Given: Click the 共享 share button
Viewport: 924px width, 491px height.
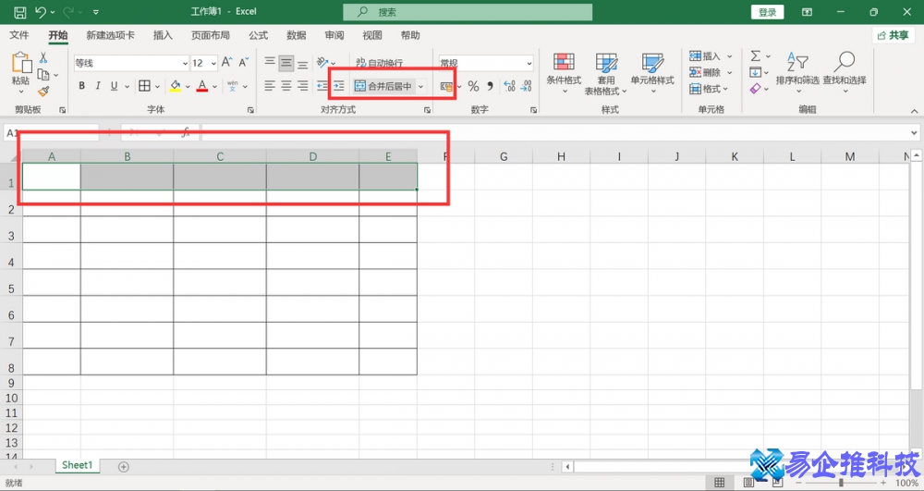Looking at the screenshot, I should (894, 35).
